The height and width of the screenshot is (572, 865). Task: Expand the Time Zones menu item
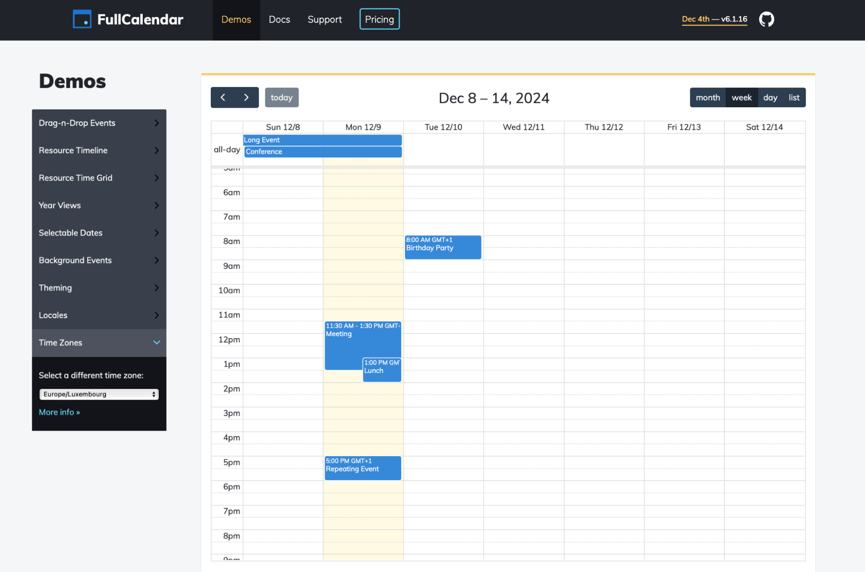[99, 341]
